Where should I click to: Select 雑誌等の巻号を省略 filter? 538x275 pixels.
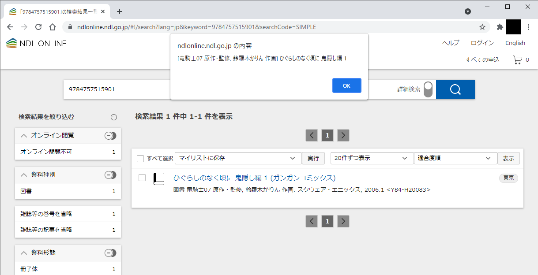[x=68, y=214]
